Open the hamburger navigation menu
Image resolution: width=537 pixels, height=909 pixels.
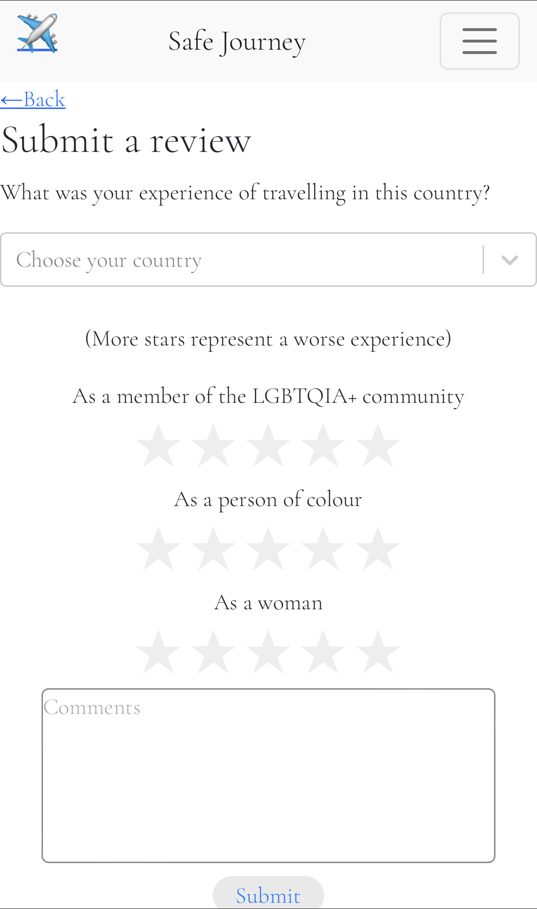click(479, 41)
